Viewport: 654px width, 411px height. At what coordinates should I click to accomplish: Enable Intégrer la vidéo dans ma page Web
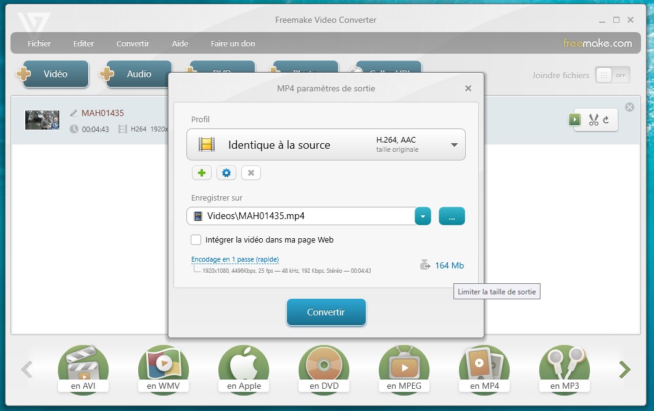(x=196, y=239)
